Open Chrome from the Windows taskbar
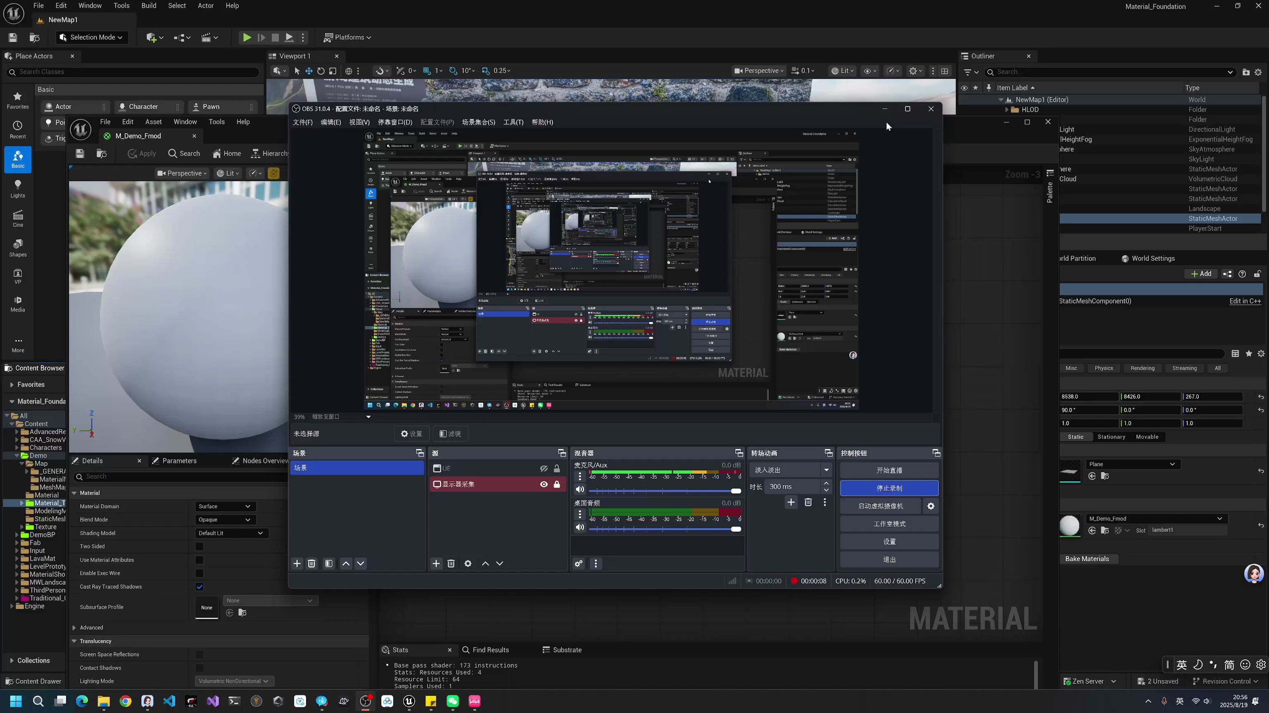This screenshot has height=713, width=1269. click(x=126, y=701)
